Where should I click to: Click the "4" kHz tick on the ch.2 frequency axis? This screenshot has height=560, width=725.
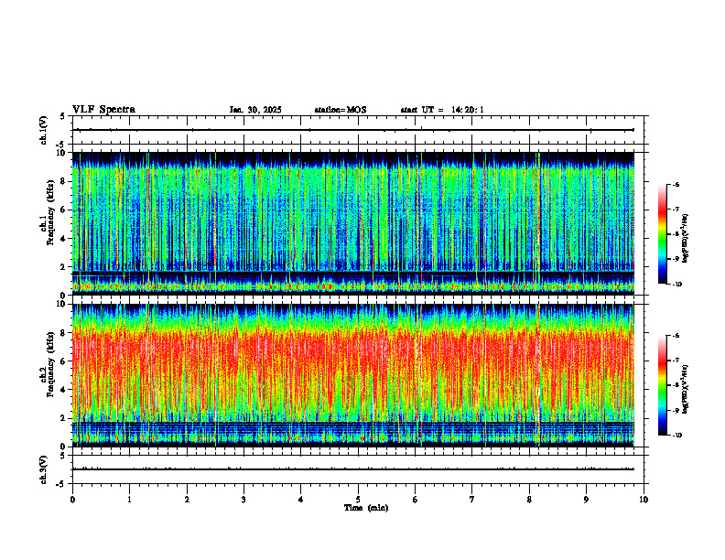64,390
